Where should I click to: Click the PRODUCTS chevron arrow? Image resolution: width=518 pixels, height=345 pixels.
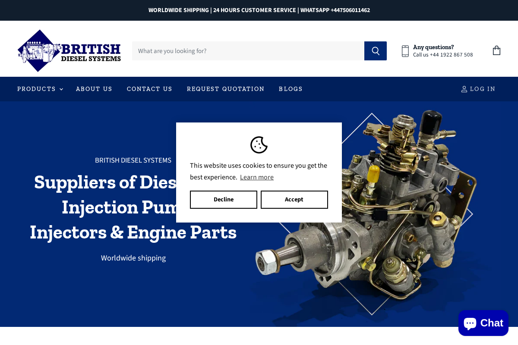(60, 89)
